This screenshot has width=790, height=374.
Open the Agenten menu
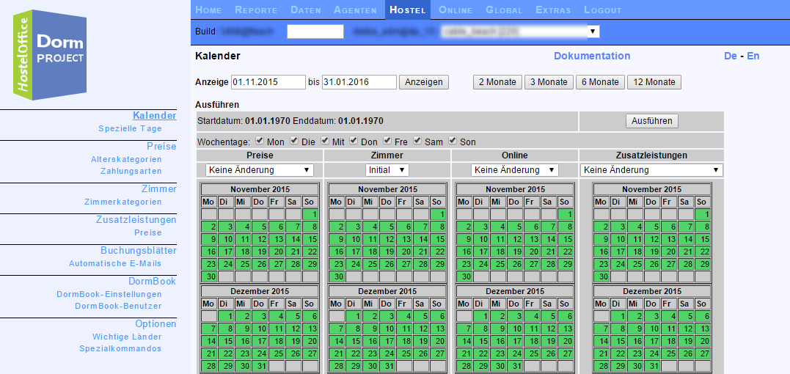tap(355, 10)
